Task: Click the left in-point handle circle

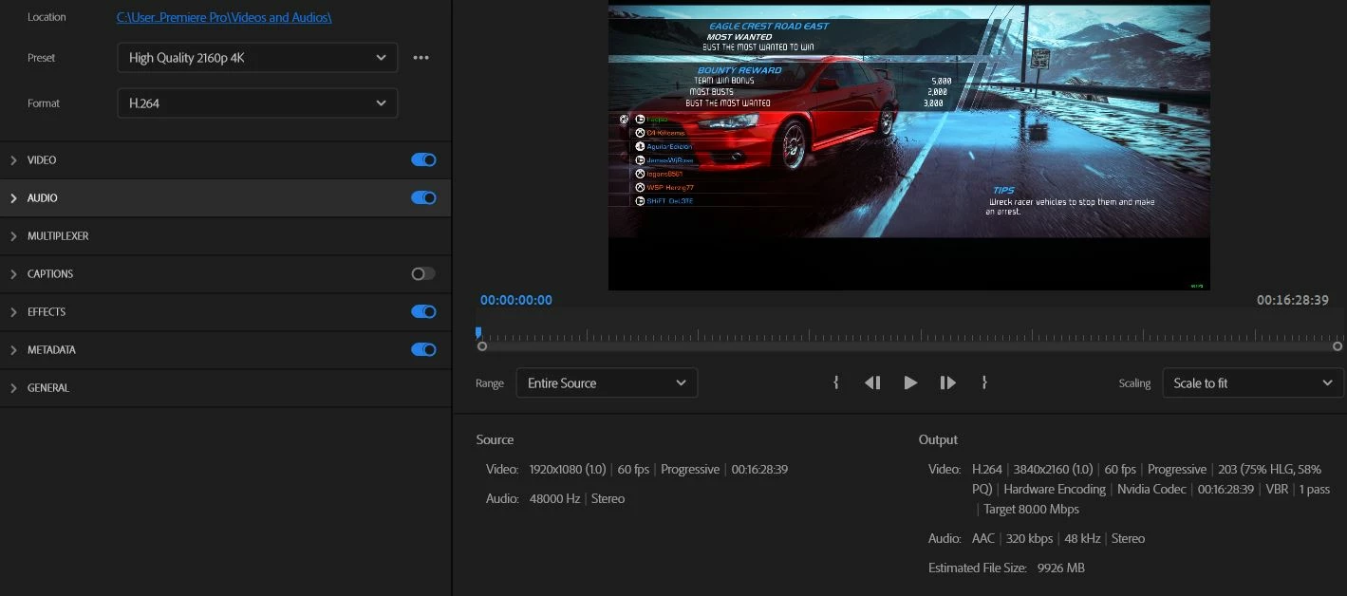Action: click(482, 346)
